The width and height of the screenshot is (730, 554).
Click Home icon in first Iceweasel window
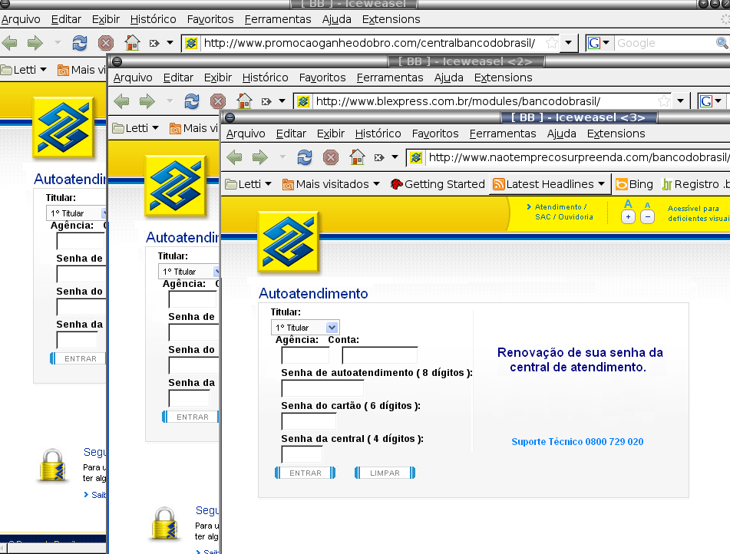132,43
